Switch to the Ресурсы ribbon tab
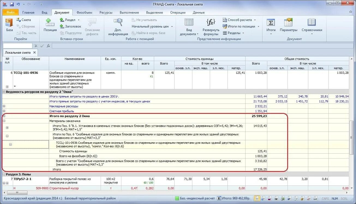Image resolution: width=356 pixels, height=204 pixels. pos(106,13)
